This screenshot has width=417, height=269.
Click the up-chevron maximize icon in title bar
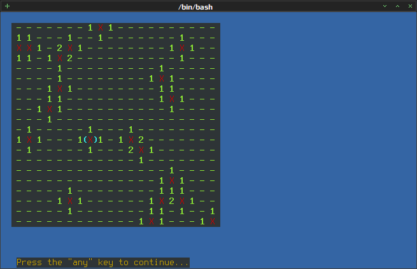point(398,6)
